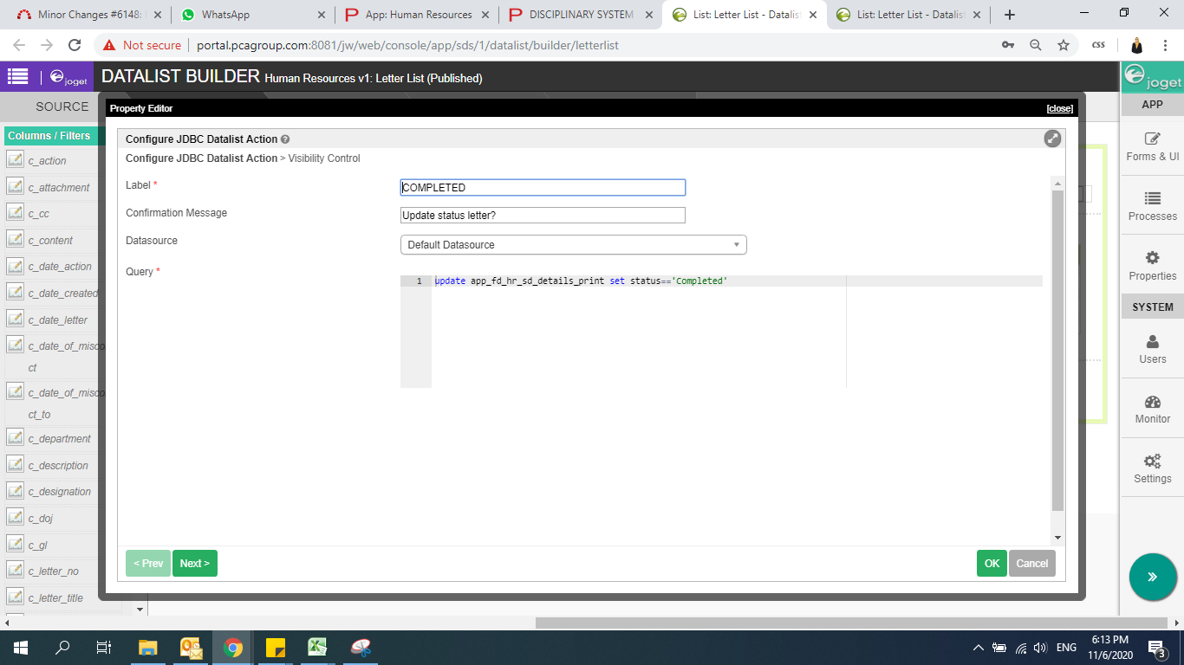Click the disabled Prev button
The image size is (1184, 665).
coord(148,563)
